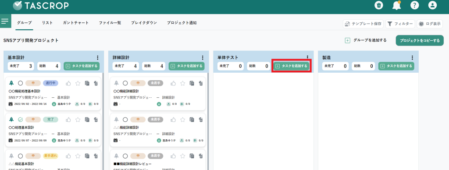Change the 完了 status badge
This screenshot has height=170, width=449.
pyautogui.click(x=51, y=119)
